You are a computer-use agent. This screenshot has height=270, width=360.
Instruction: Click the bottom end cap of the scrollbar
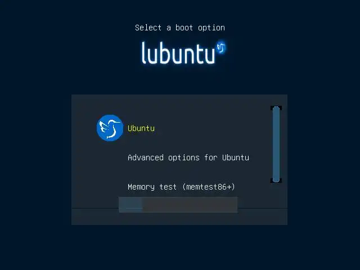(276, 180)
